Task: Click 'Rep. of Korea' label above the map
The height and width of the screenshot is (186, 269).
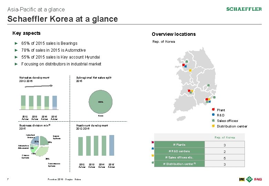Action: 164,42
